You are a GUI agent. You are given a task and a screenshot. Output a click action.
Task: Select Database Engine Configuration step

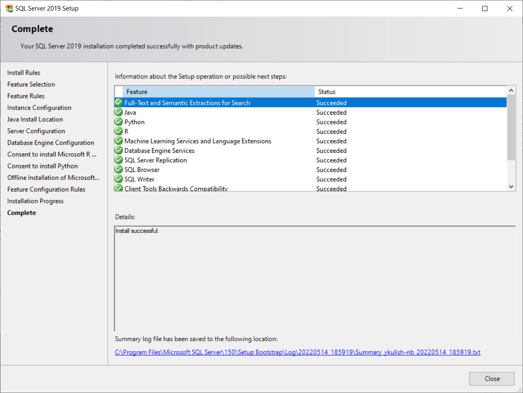[51, 143]
